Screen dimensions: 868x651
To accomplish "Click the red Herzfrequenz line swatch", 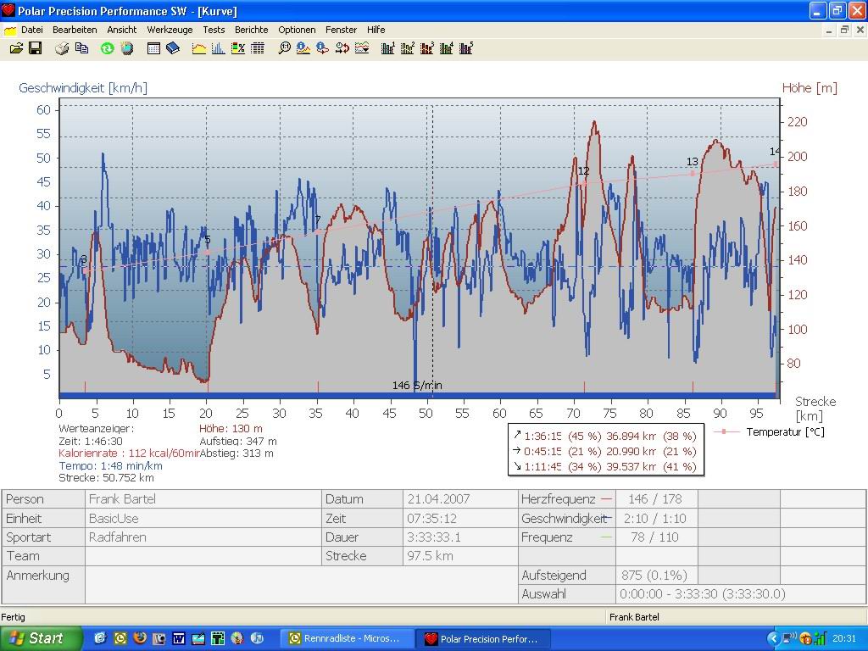I will 605,499.
